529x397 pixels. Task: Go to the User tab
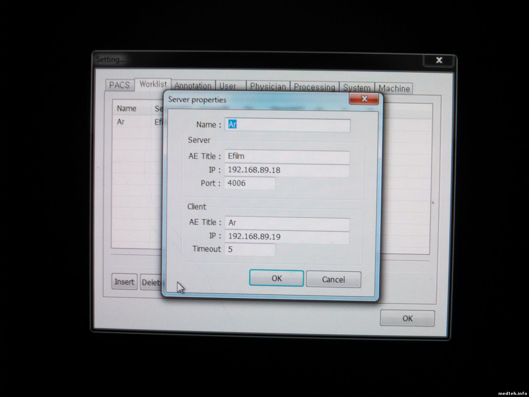coord(228,86)
